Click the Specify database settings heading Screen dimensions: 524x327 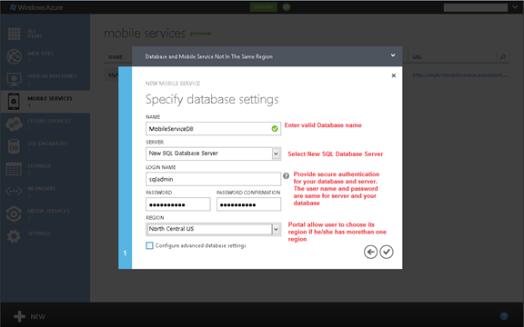(212, 99)
